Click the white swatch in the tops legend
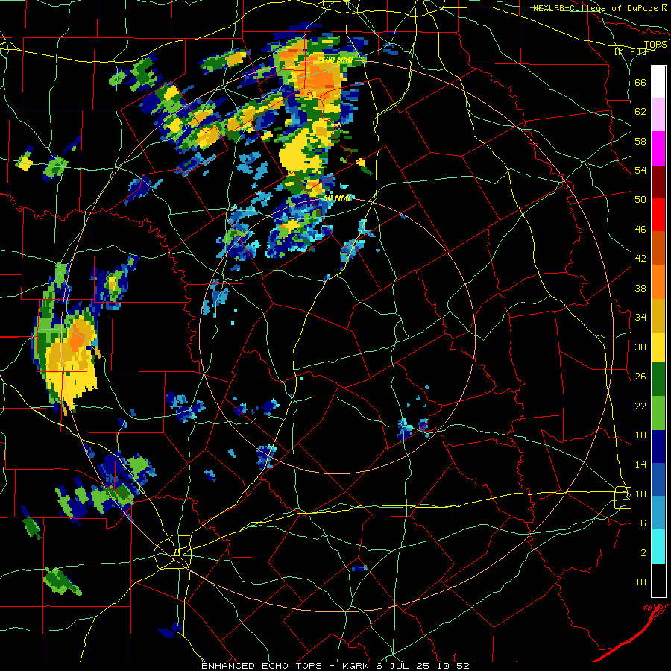Screen dimensions: 671x671 [x=658, y=82]
